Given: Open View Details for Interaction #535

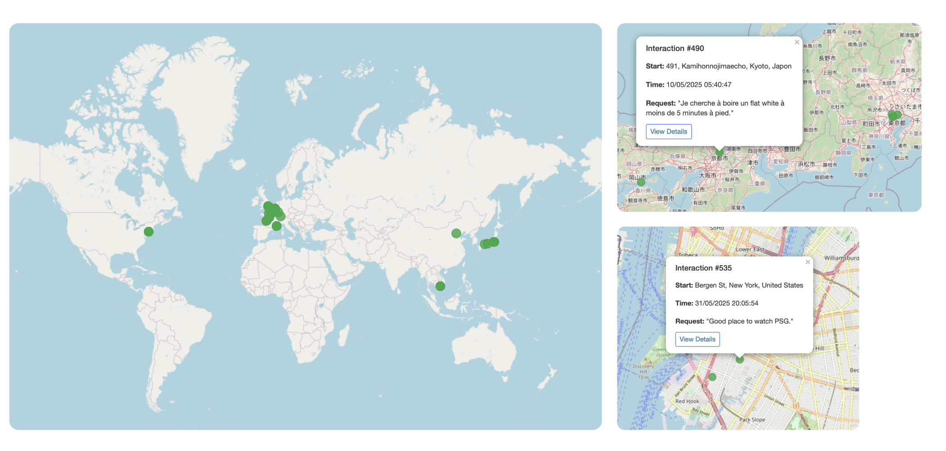Looking at the screenshot, I should click(697, 339).
